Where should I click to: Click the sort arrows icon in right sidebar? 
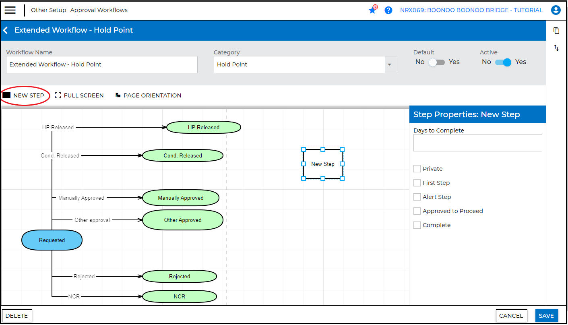[x=556, y=48]
